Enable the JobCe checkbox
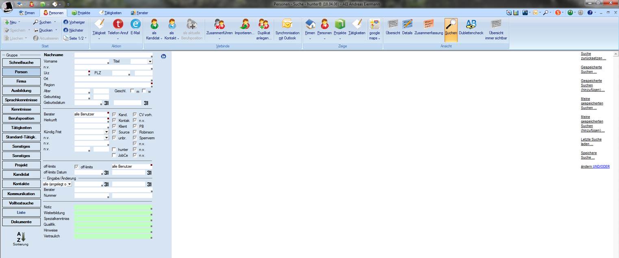This screenshot has height=258, width=619. coord(114,155)
